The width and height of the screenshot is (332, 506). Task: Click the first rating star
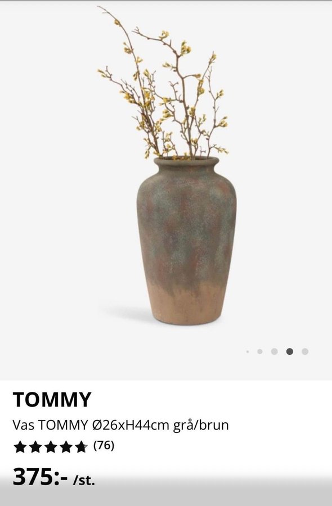point(20,447)
